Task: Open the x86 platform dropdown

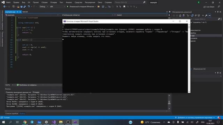Action: [57, 7]
